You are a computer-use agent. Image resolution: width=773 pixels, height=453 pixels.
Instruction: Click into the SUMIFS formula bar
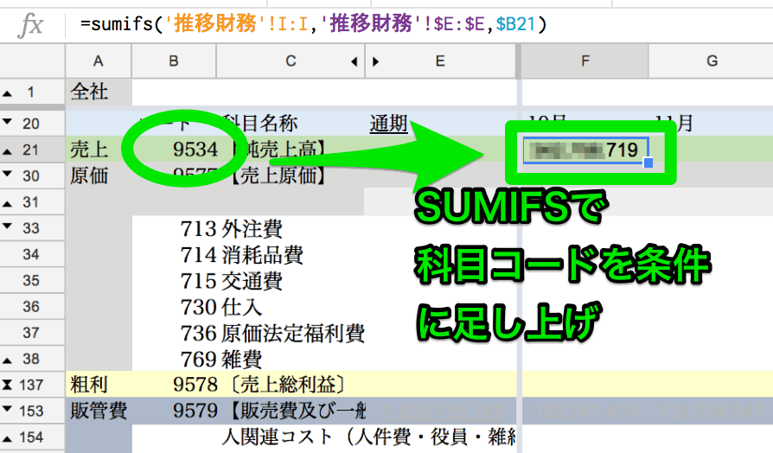pos(419,24)
